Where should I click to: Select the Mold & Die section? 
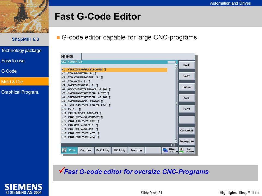(x=24, y=81)
